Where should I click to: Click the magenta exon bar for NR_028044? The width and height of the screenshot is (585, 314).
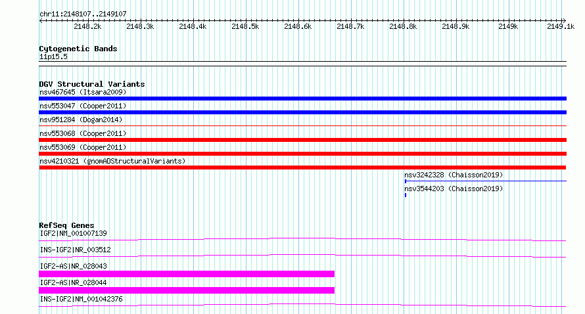coord(187,290)
